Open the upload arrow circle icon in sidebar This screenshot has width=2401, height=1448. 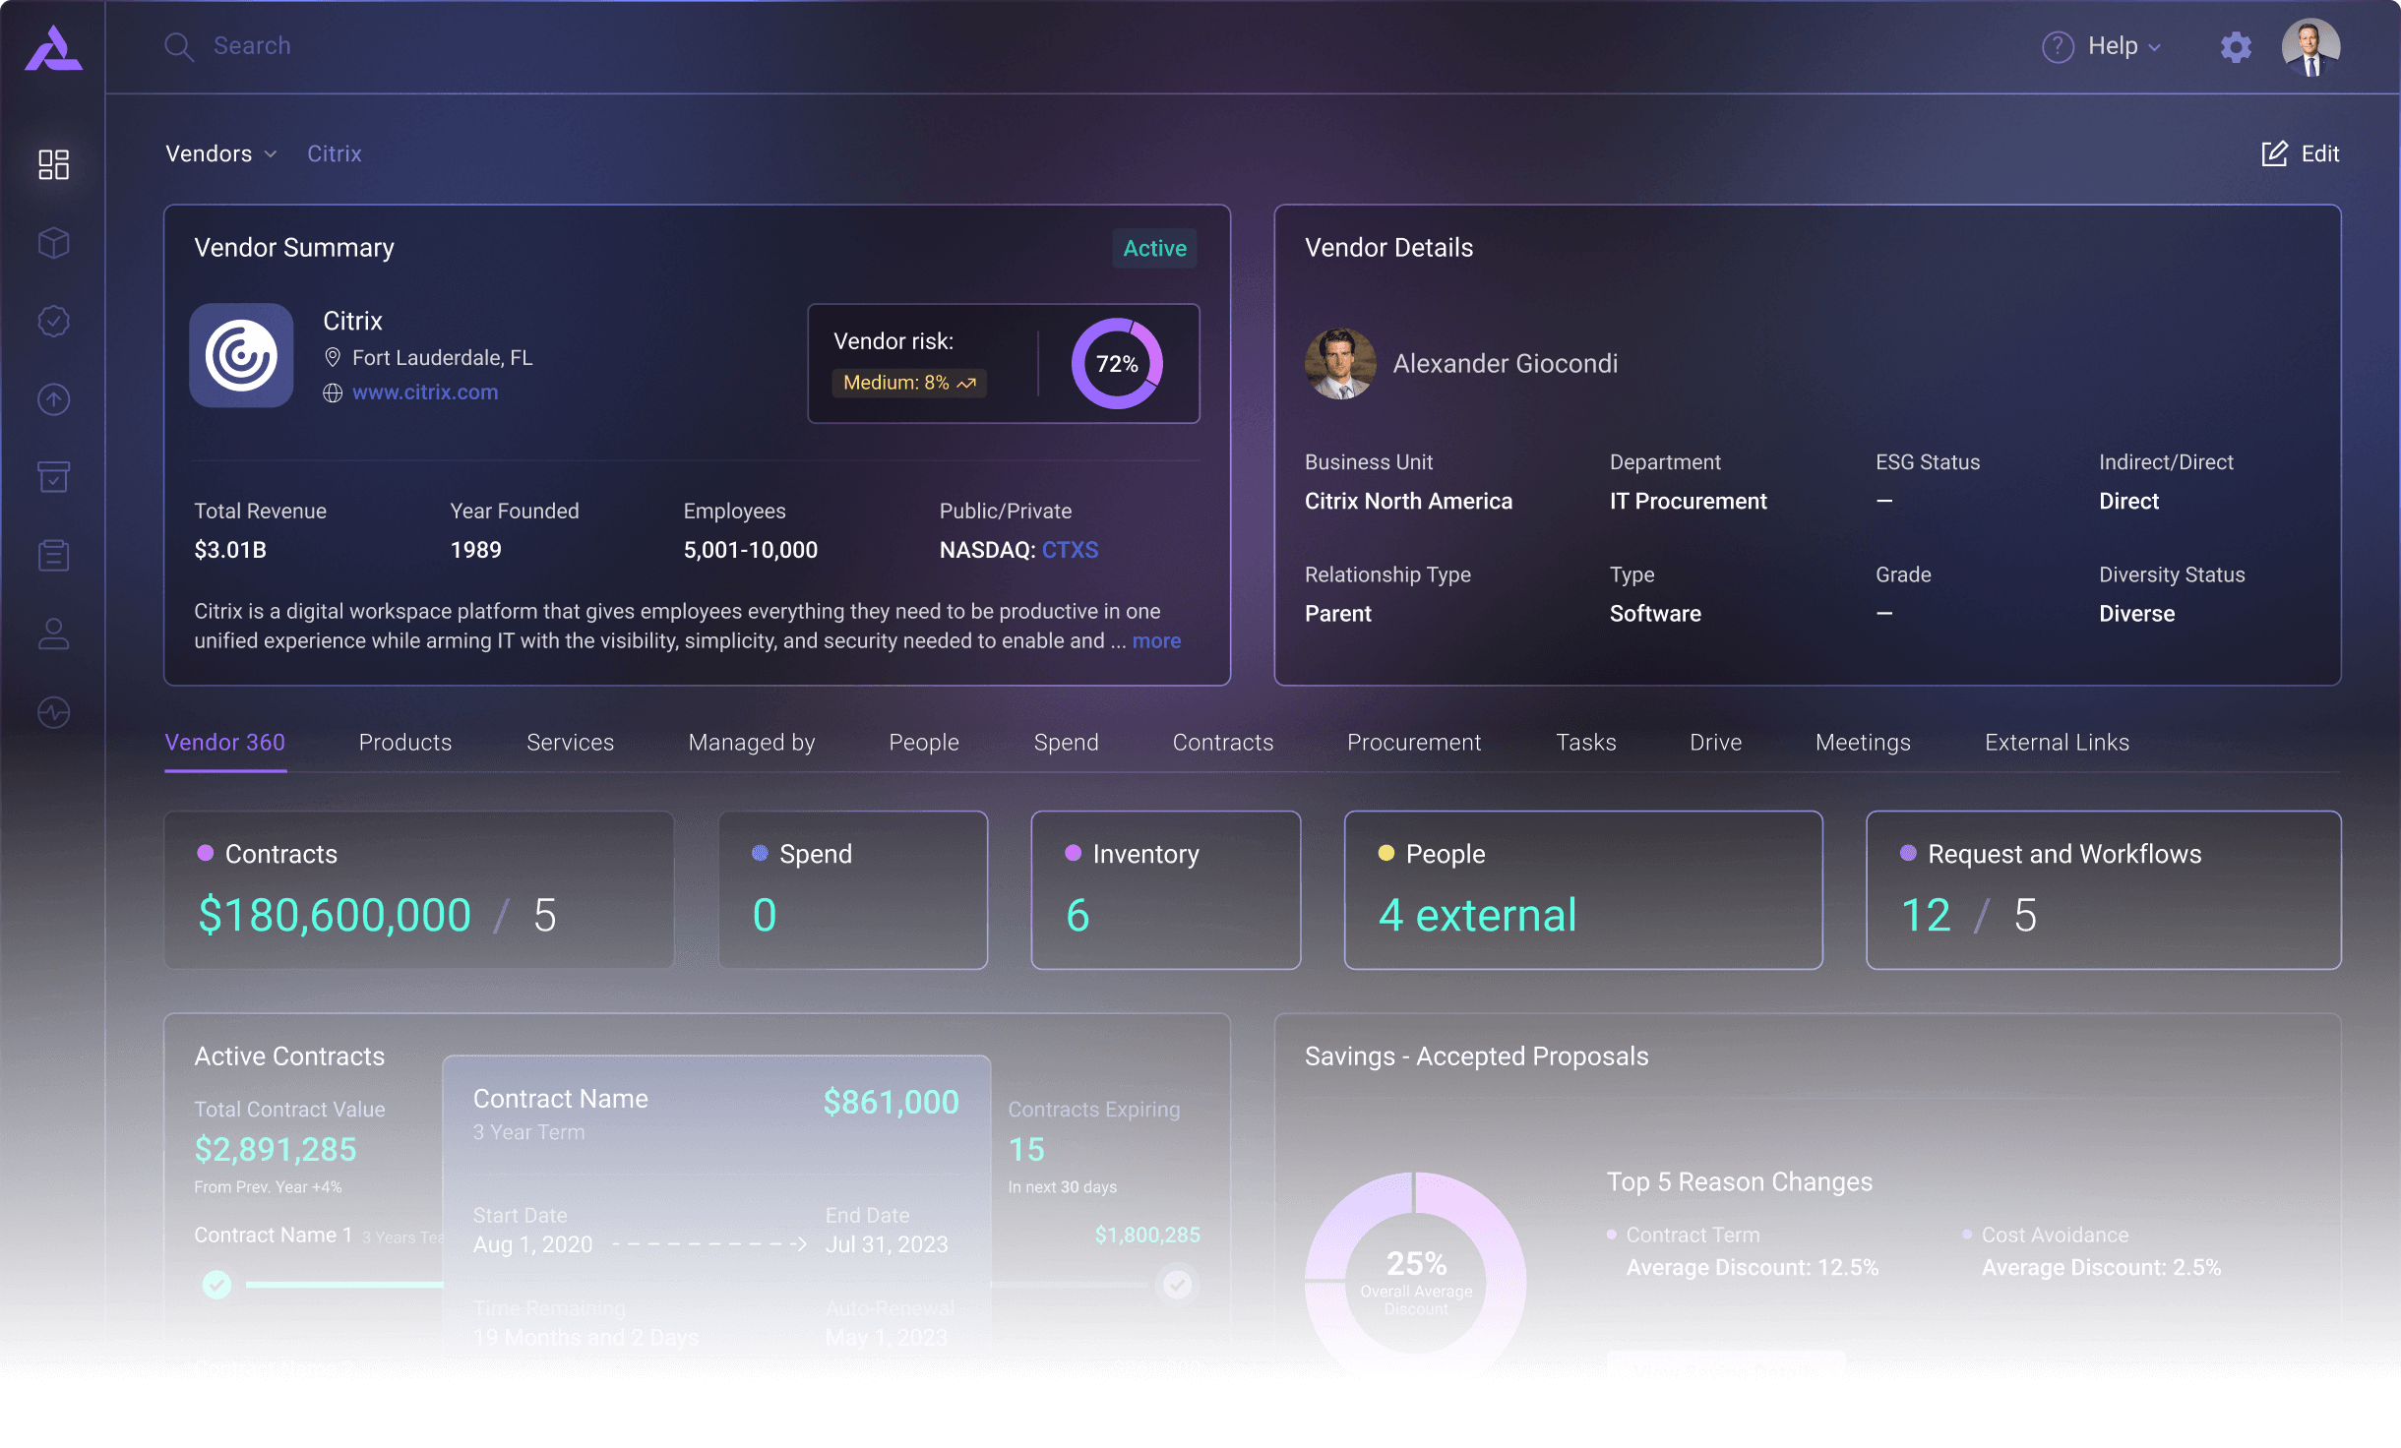click(53, 399)
